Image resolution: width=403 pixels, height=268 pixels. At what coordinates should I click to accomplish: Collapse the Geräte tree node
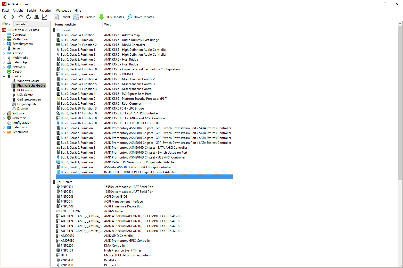[x=4, y=77]
